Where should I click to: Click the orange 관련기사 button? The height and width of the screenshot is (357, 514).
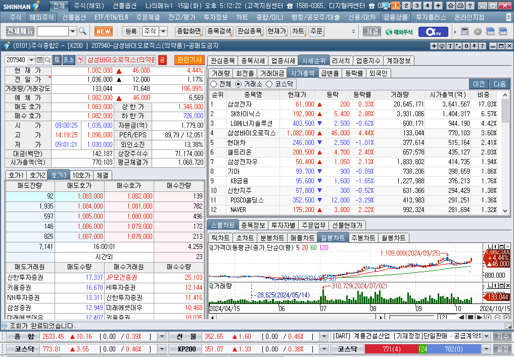pos(190,60)
